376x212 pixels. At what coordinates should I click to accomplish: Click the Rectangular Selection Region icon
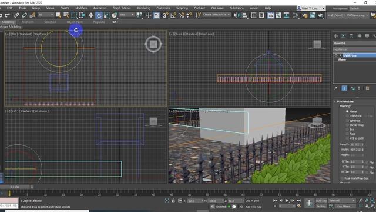pyautogui.click(x=74, y=15)
